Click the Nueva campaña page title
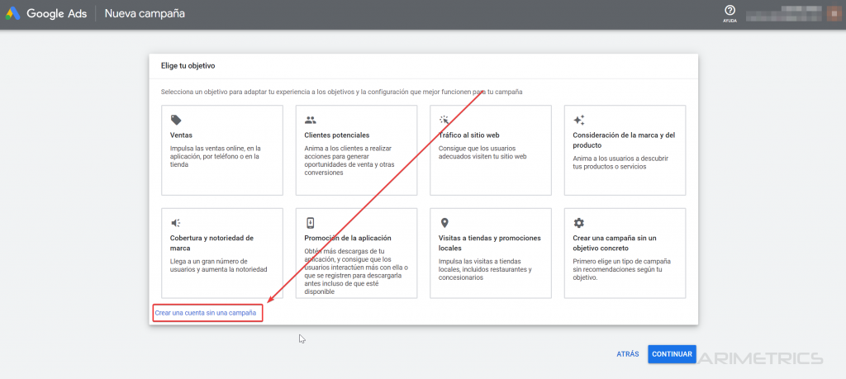The height and width of the screenshot is (379, 846). click(145, 13)
